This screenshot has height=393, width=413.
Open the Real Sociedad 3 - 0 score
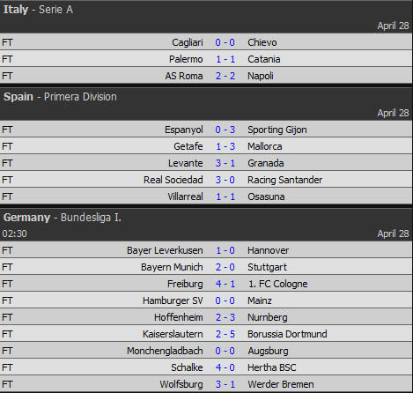pos(225,180)
